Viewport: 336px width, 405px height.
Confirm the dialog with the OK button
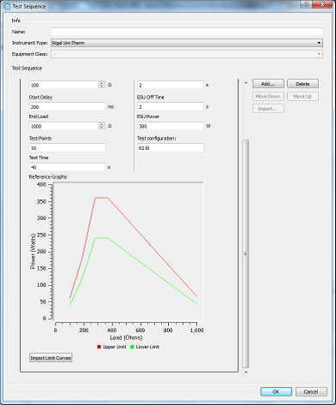coord(276,391)
